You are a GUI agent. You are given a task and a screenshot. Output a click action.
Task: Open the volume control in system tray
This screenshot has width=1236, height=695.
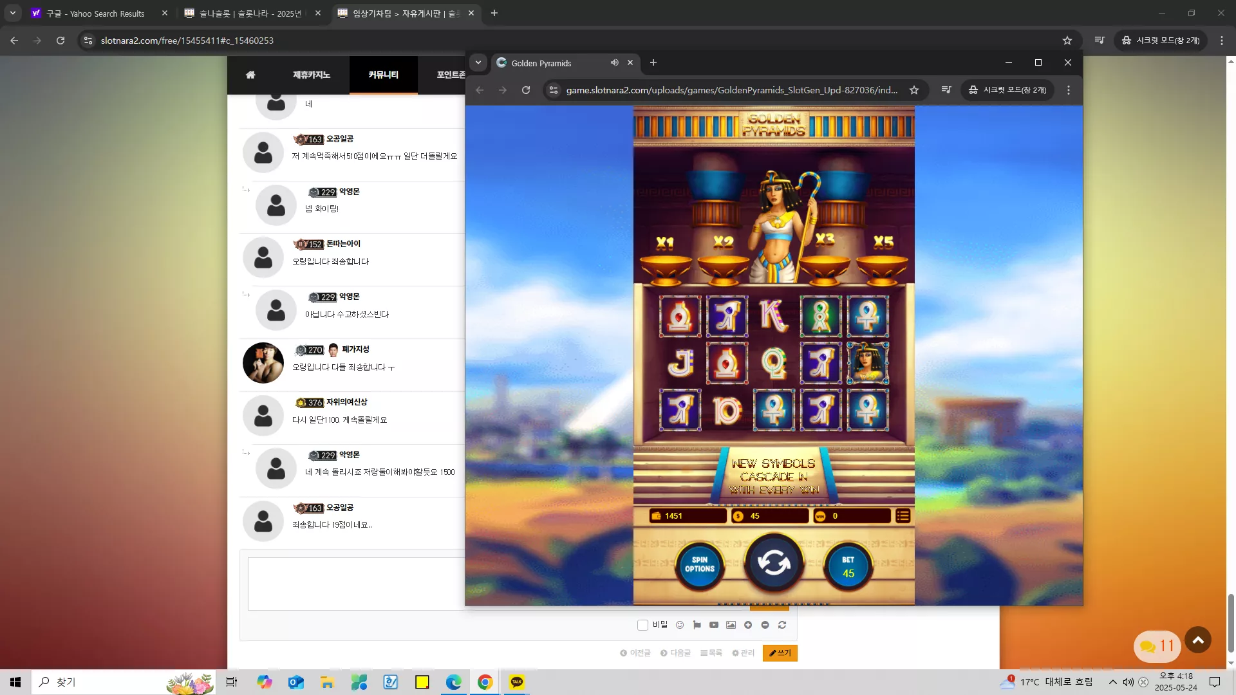coord(1128,682)
